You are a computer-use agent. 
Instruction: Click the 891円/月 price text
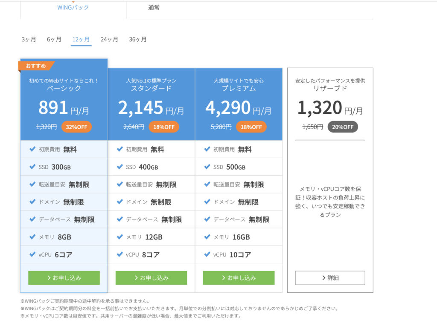(64, 108)
